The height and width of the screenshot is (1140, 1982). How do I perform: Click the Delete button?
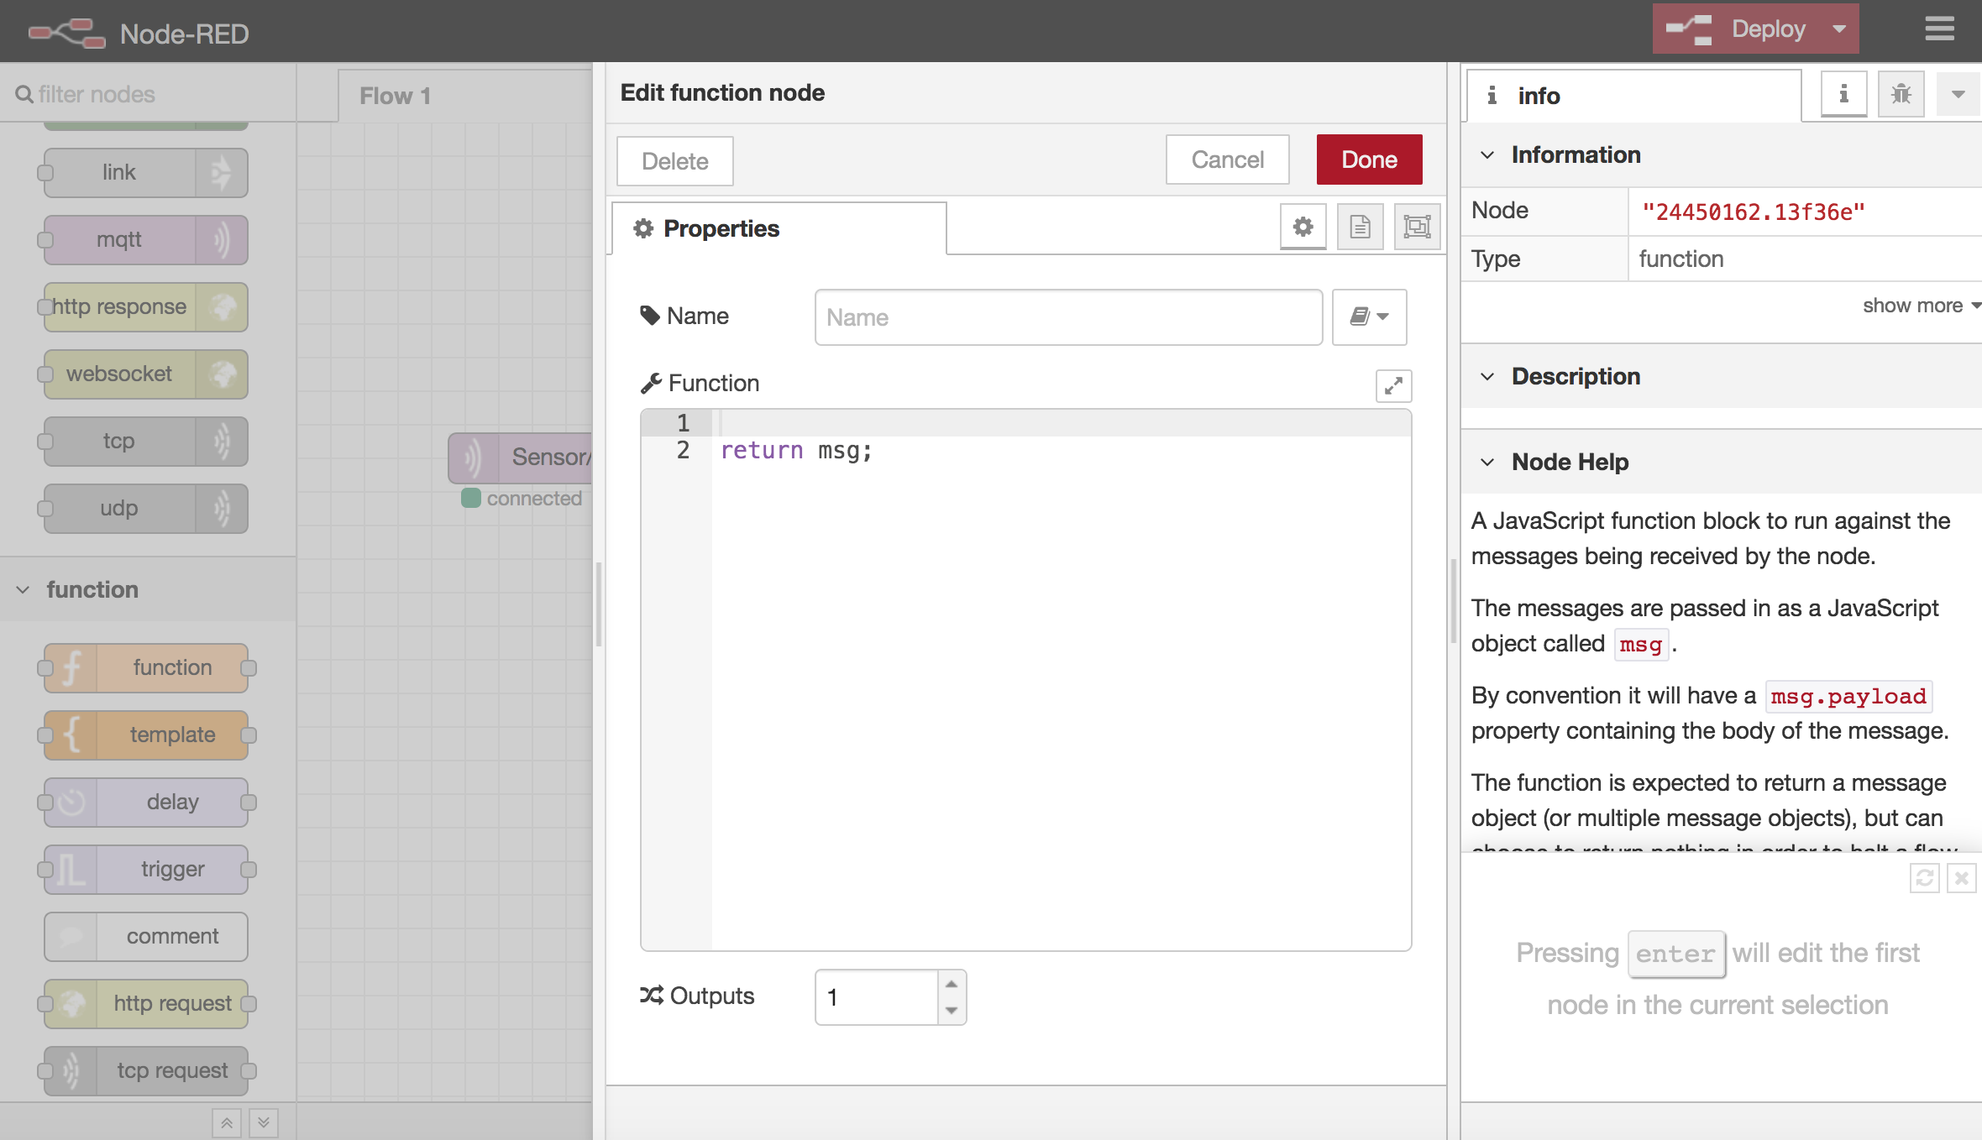674,160
